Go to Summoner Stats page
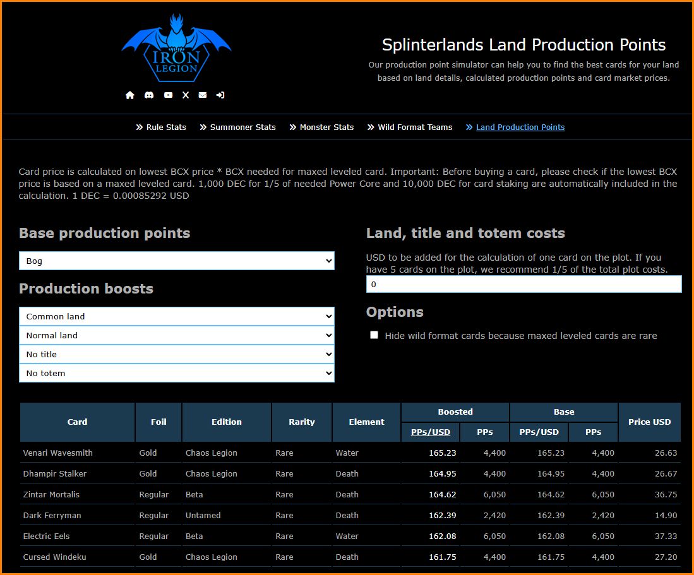694x575 pixels. click(237, 127)
